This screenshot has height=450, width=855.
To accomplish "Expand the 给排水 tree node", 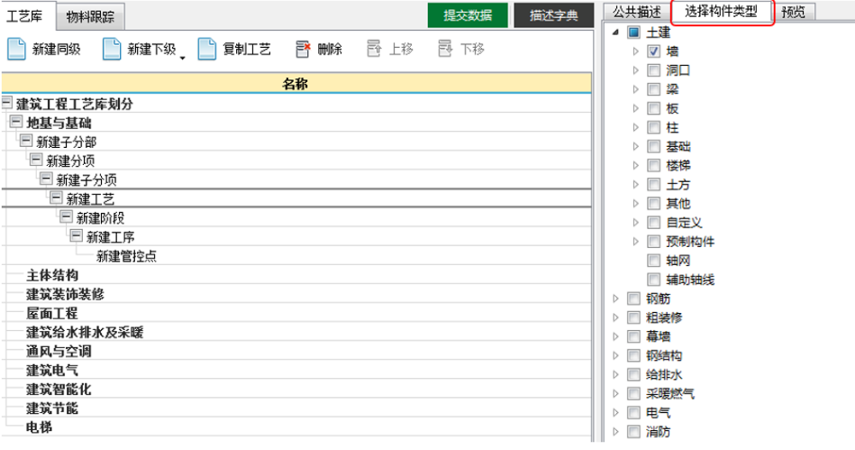I will [x=616, y=374].
